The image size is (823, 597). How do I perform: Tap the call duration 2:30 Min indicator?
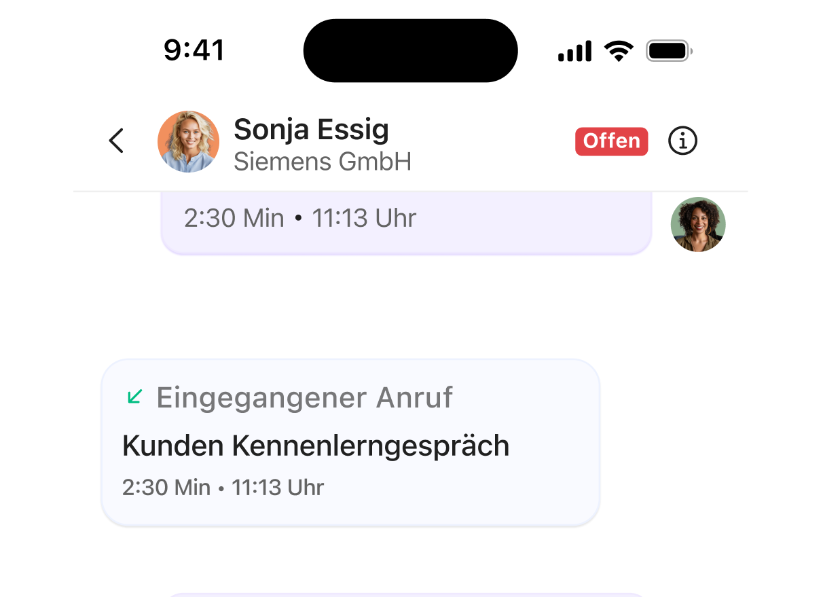point(166,487)
